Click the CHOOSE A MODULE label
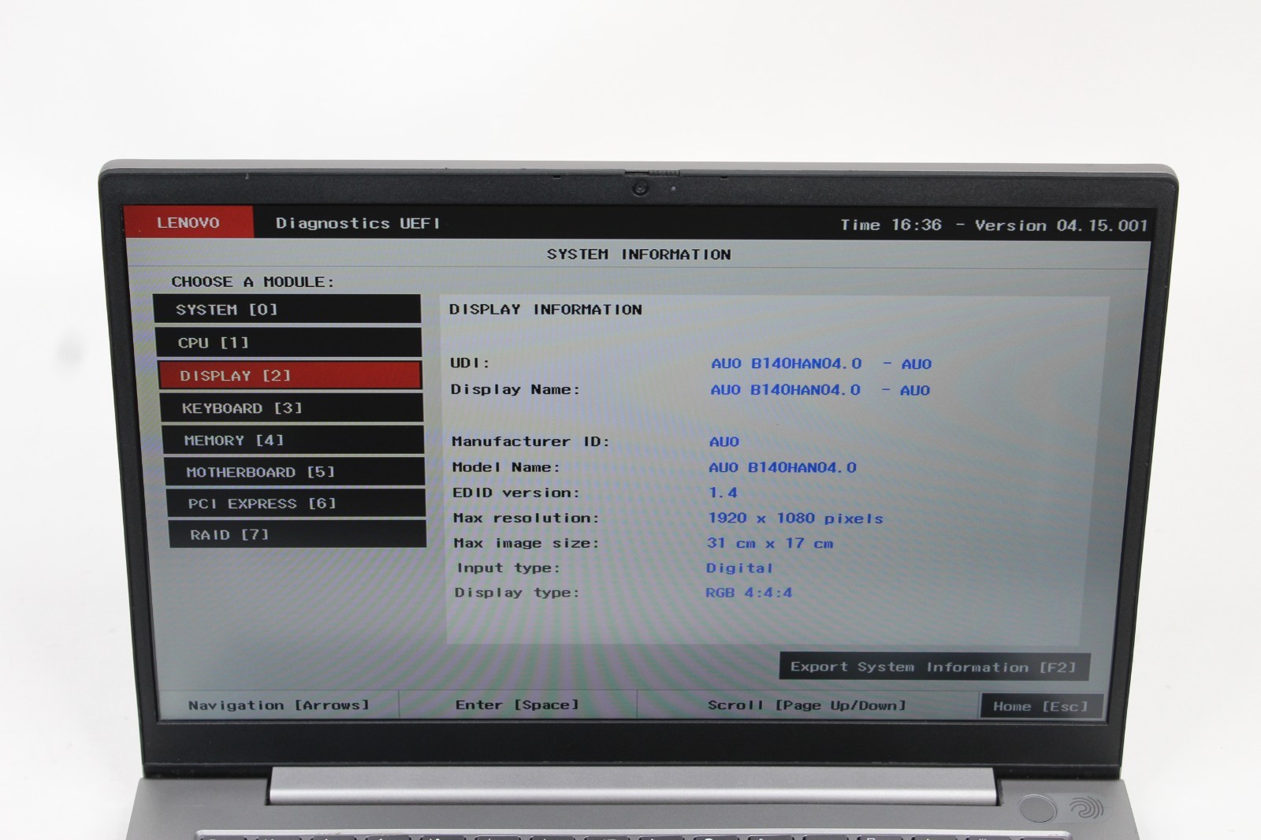Image resolution: width=1261 pixels, height=840 pixels. click(x=253, y=281)
